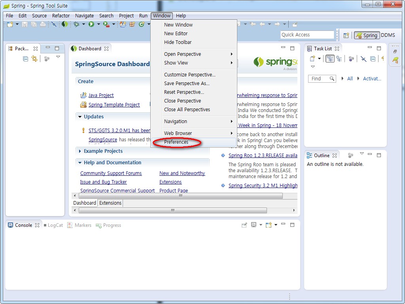405x304 pixels.
Task: Toggle Scheduled presentation in Task List
Action: (x=339, y=59)
